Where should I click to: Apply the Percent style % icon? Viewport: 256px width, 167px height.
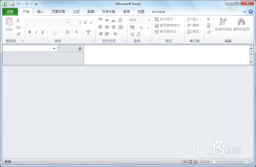click(x=141, y=28)
